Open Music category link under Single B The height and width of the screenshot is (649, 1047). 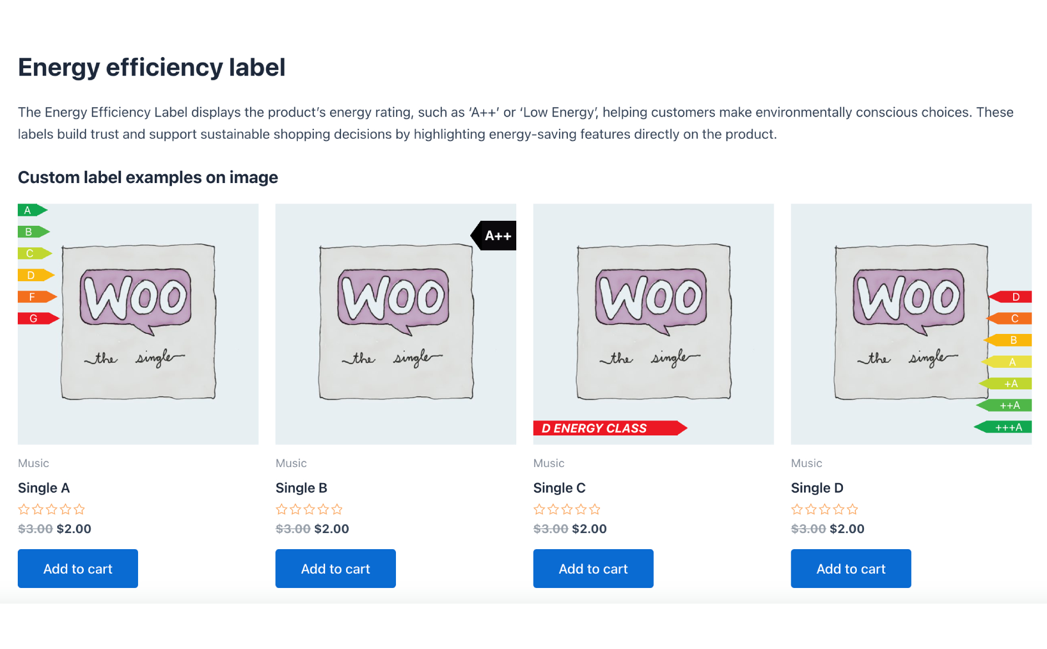click(291, 463)
